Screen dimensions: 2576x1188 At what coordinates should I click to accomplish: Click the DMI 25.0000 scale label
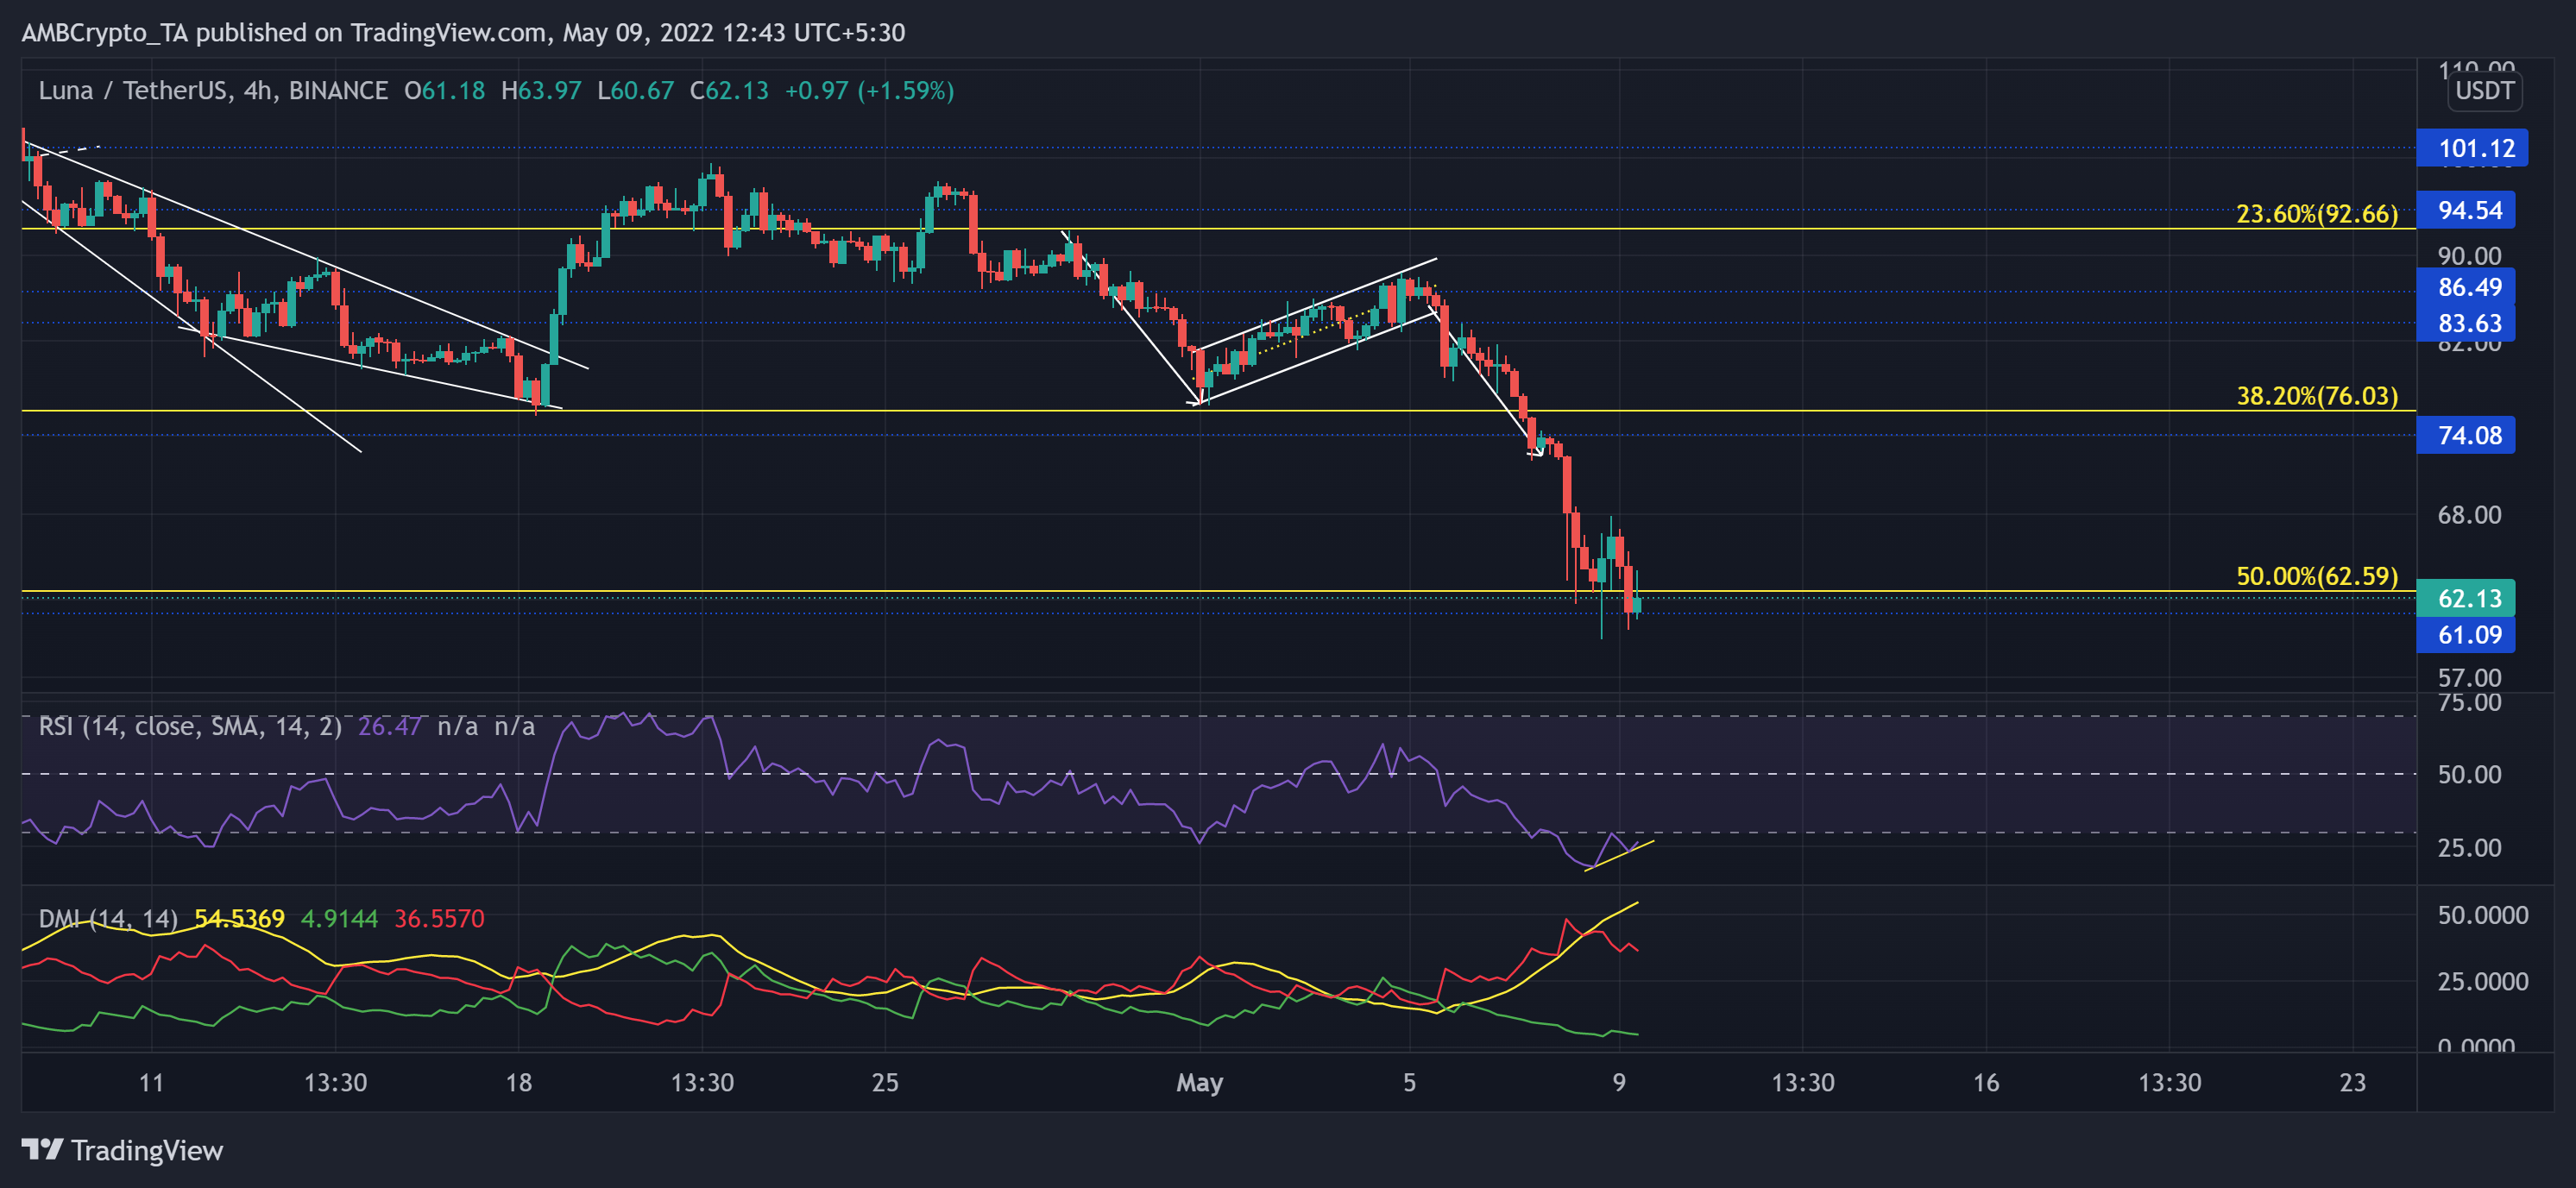click(x=2482, y=981)
